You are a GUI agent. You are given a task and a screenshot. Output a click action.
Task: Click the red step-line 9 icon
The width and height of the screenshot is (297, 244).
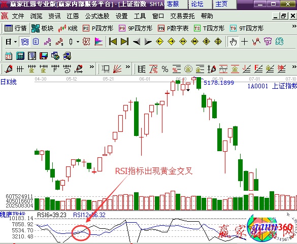coord(59,42)
